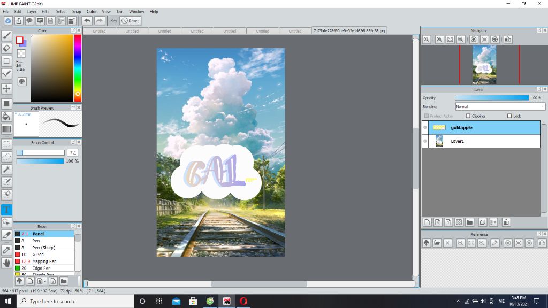Viewport: 548px width, 308px height.
Task: Open the Help menu
Action: (x=154, y=12)
